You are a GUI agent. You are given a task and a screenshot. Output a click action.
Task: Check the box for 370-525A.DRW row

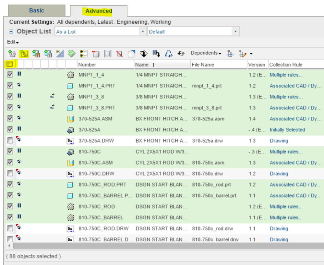10,141
